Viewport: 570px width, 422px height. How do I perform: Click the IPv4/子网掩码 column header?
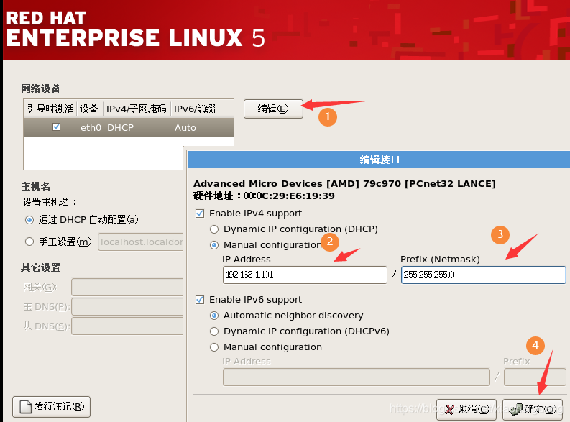tap(137, 109)
